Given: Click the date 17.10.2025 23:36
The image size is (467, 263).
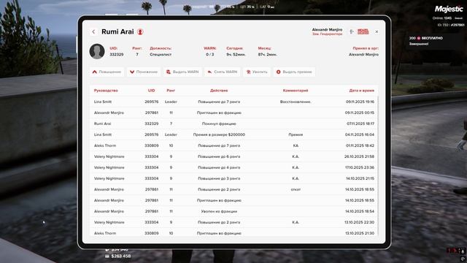Looking at the screenshot, I should pos(360,167).
